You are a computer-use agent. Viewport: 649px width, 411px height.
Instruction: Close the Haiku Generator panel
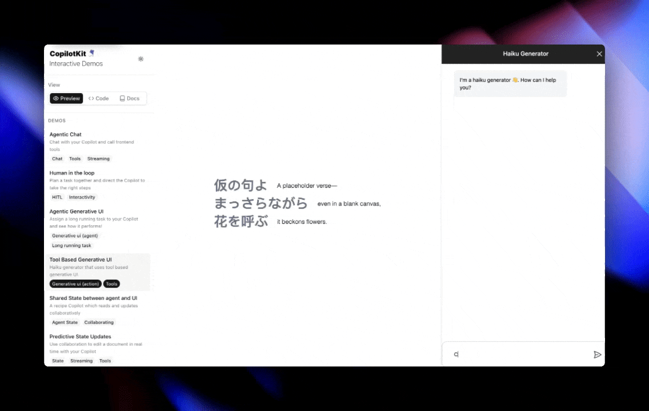(599, 53)
